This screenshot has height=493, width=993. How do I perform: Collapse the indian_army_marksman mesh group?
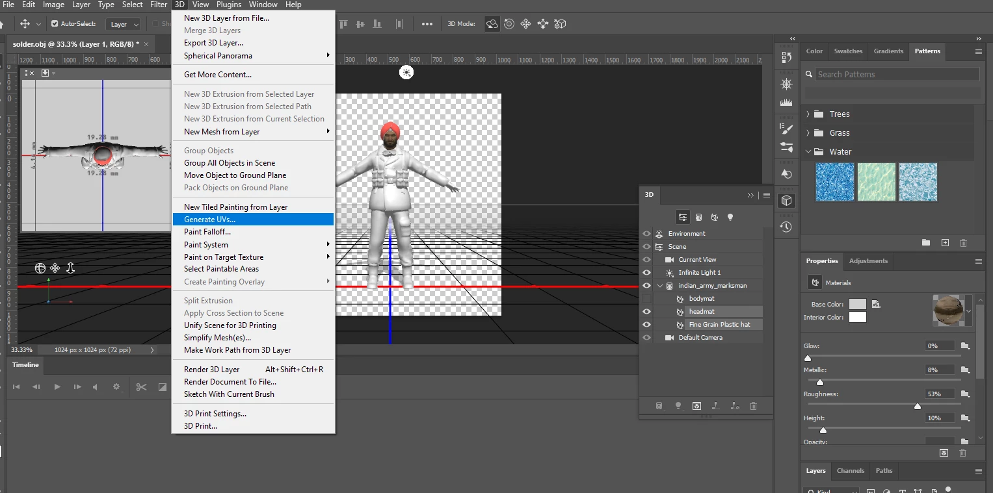661,286
